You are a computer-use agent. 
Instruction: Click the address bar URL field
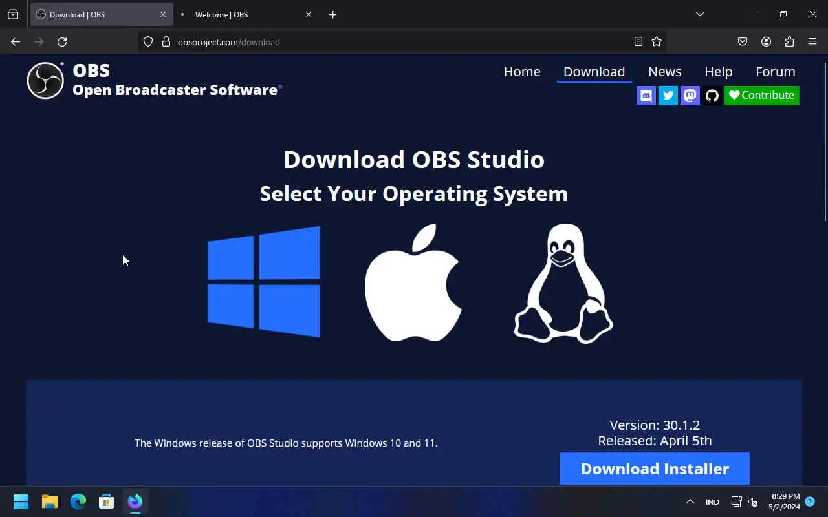[401, 42]
